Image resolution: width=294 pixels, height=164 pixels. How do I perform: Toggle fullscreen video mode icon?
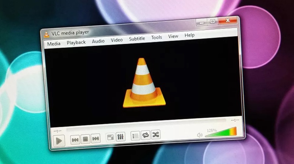coord(110,137)
